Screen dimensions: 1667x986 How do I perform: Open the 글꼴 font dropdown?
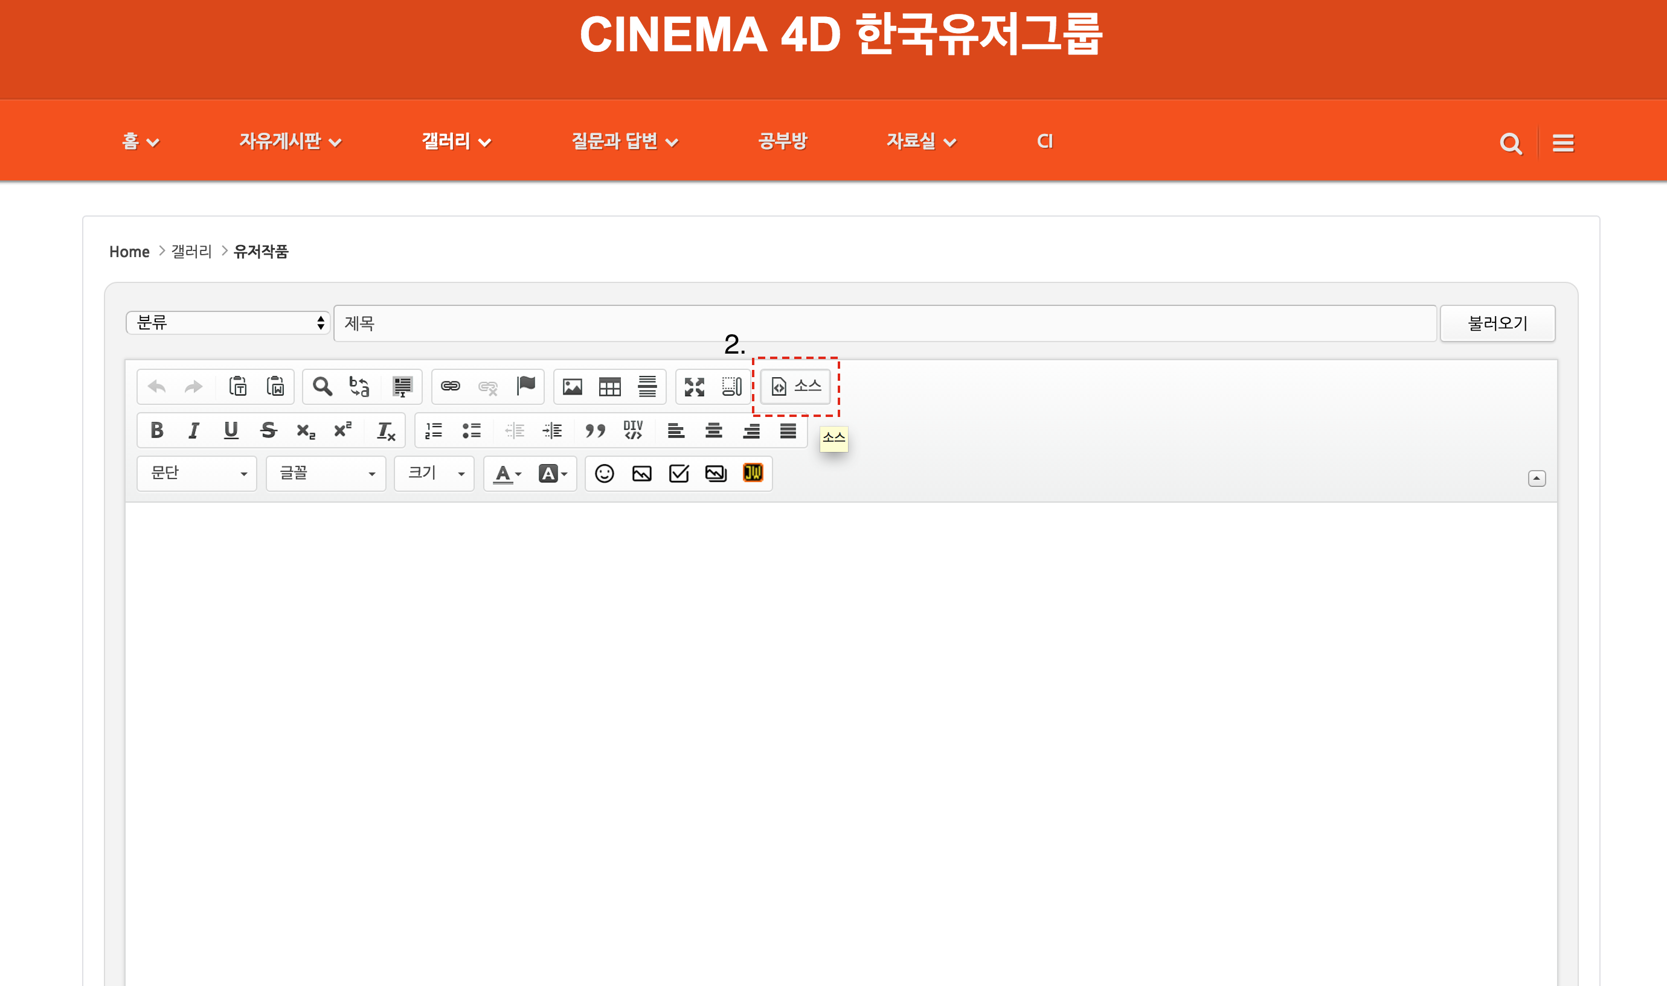(326, 474)
